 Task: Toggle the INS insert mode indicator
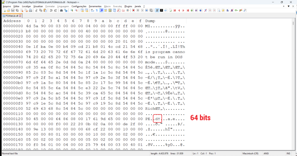[288, 154]
